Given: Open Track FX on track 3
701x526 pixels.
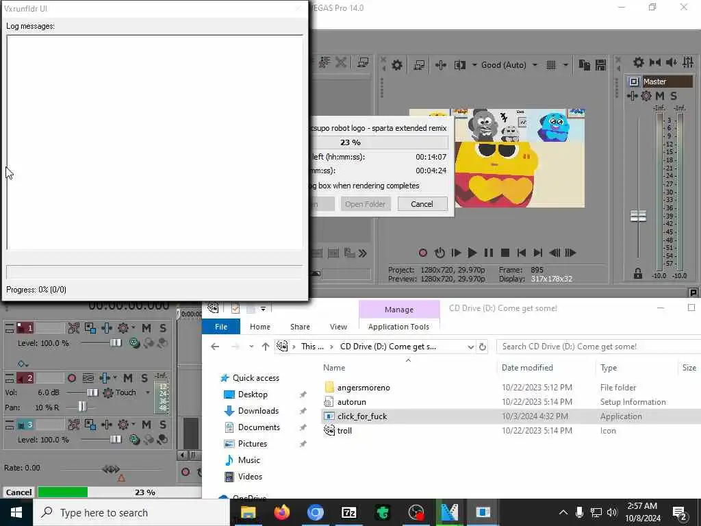Looking at the screenshot, I should pos(106,425).
